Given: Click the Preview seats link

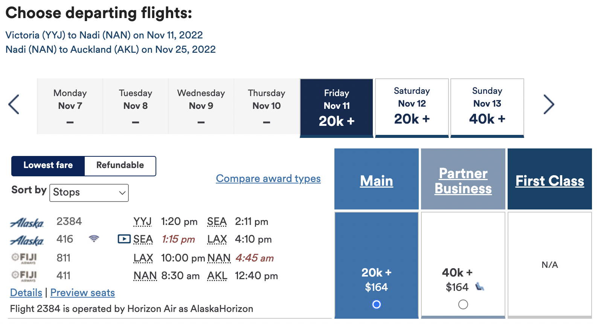Looking at the screenshot, I should tap(82, 293).
